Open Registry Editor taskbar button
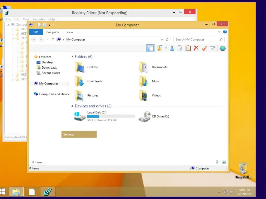The image size is (266, 199). point(48,192)
